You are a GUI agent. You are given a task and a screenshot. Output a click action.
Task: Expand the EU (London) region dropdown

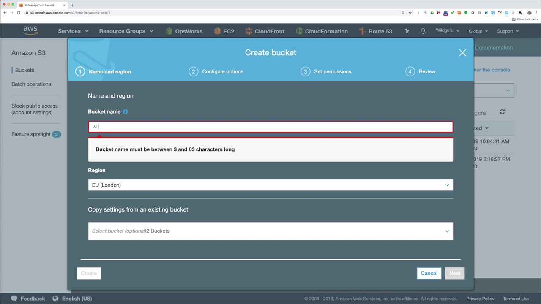click(x=270, y=185)
